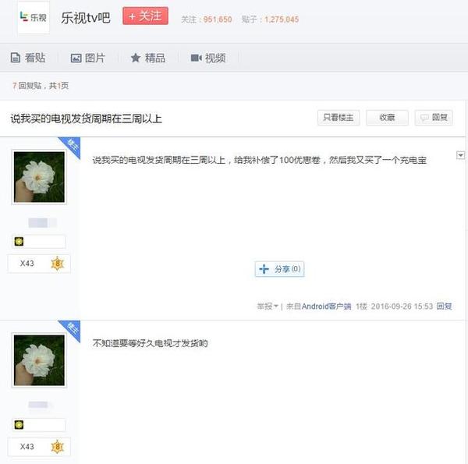
Task: Open first post author's flower avatar
Action: (x=39, y=177)
